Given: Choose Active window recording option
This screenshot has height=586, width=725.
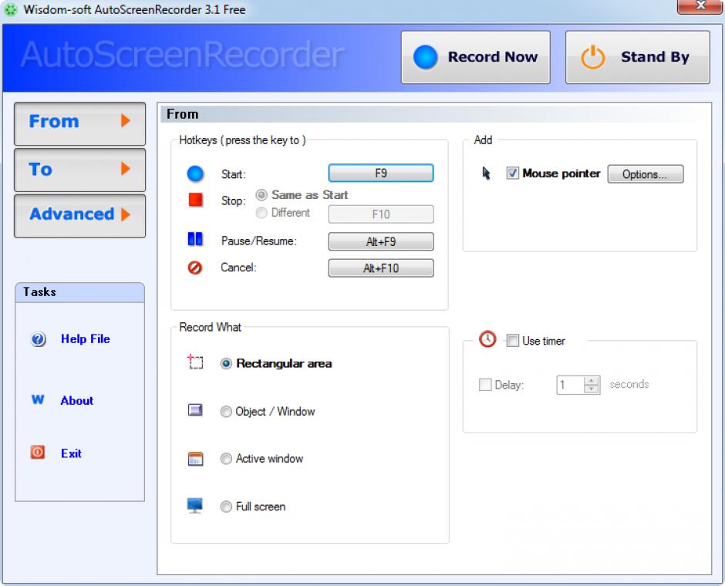Looking at the screenshot, I should coord(226,459).
